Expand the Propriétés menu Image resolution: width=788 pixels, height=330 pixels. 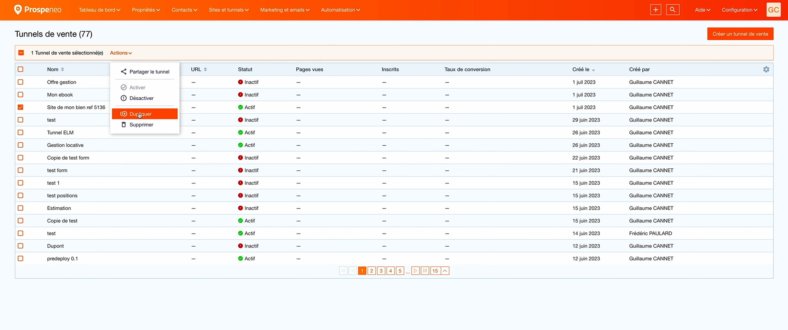tap(146, 10)
